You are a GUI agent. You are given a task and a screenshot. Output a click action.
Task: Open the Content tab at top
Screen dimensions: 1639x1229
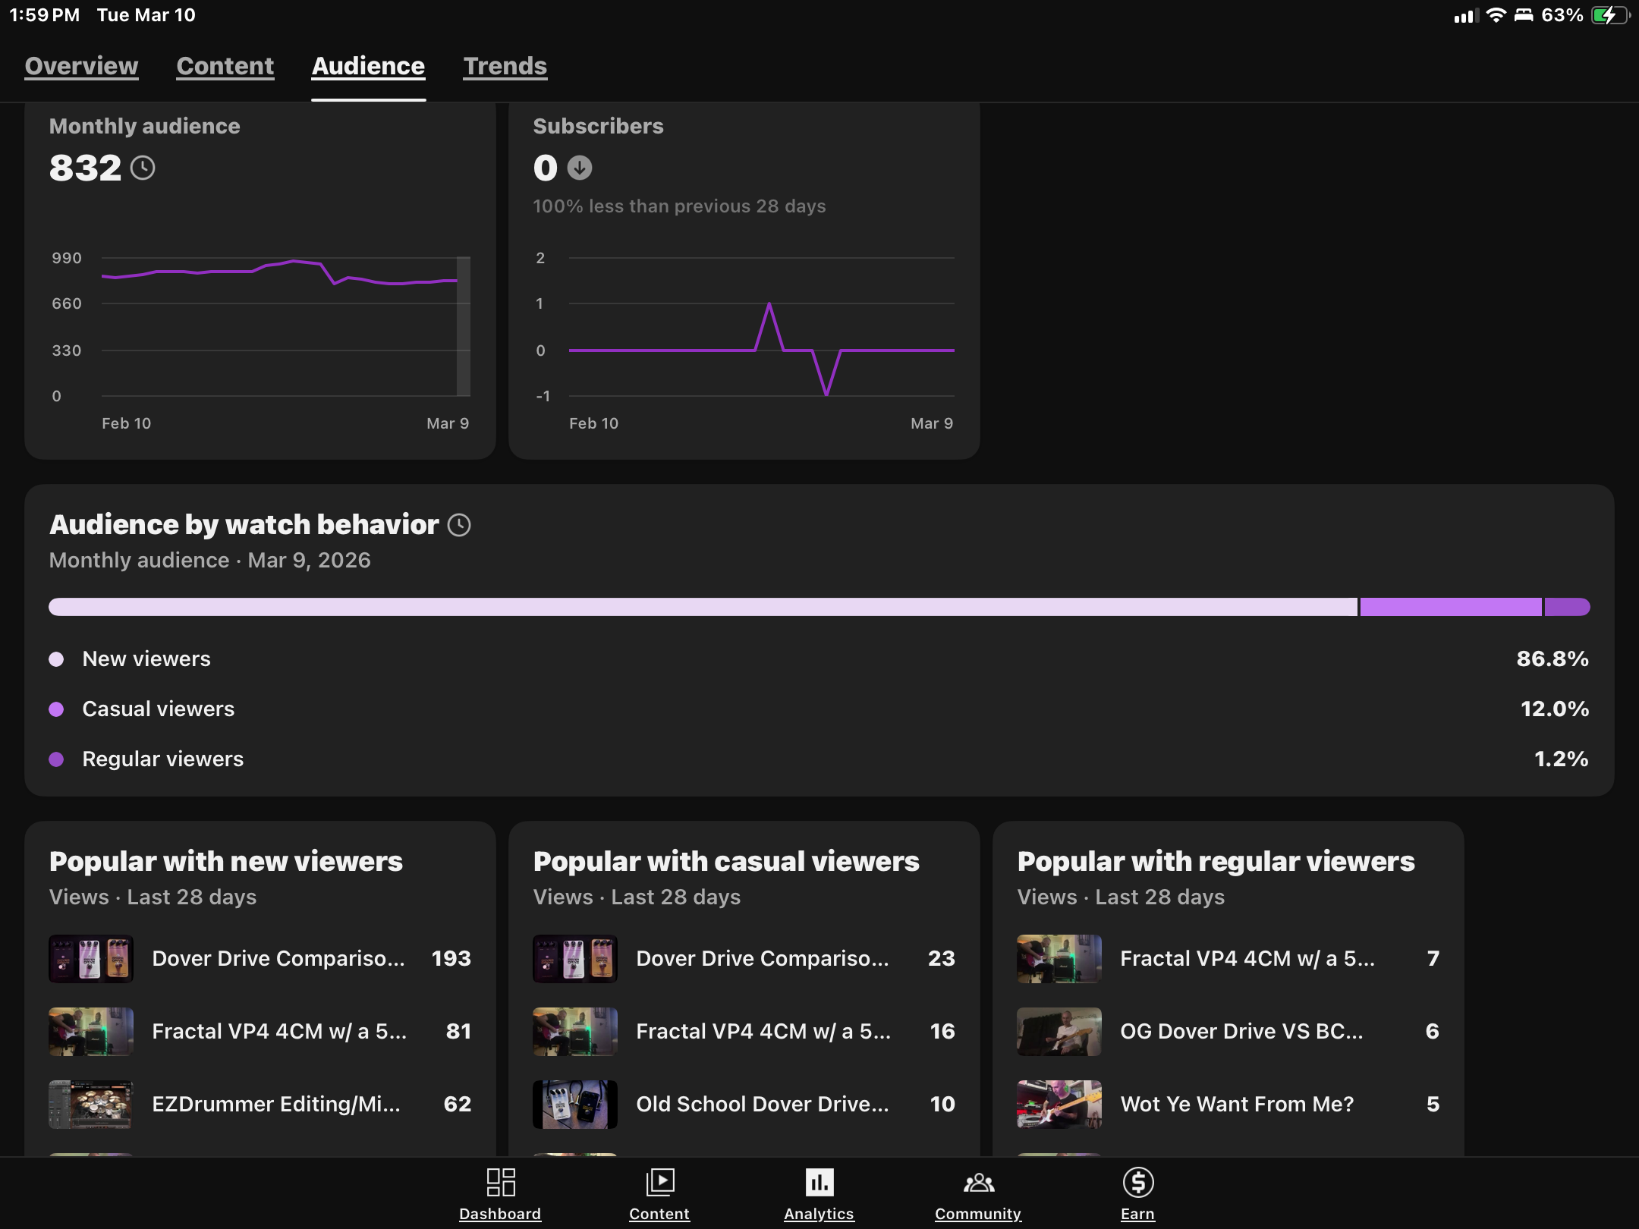click(x=225, y=66)
